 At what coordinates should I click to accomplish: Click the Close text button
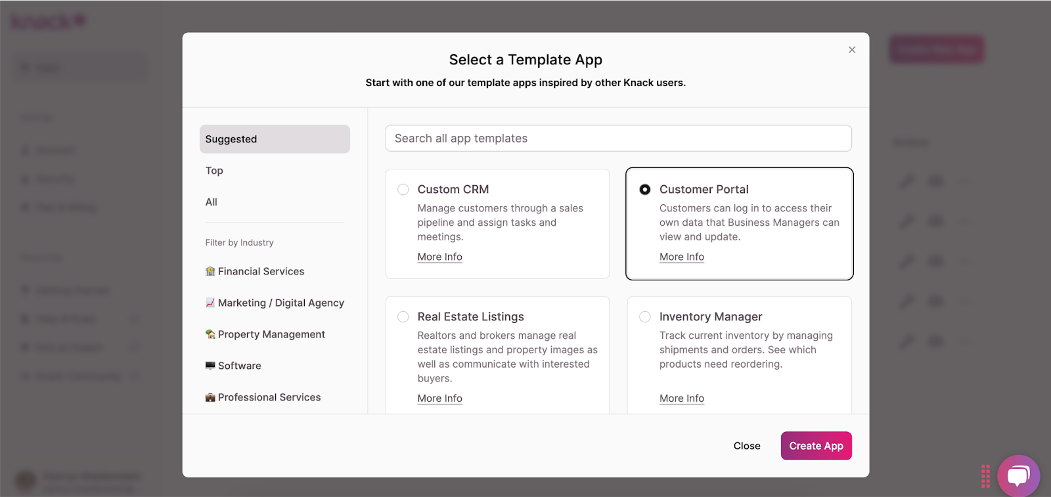coord(747,446)
